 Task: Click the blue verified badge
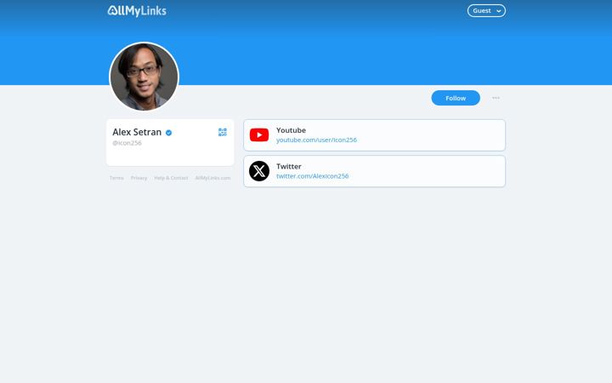(x=168, y=133)
